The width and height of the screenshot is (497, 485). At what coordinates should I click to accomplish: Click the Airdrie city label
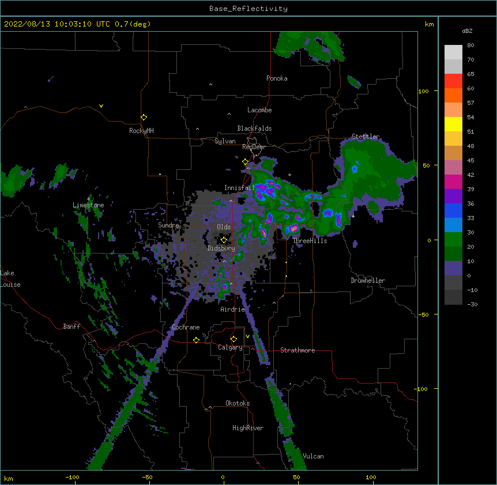[x=233, y=309]
